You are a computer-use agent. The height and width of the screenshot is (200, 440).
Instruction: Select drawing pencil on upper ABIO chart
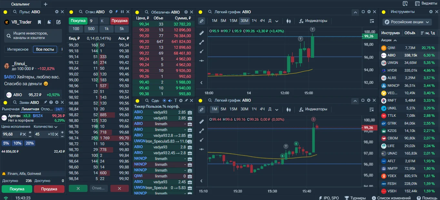point(202,21)
